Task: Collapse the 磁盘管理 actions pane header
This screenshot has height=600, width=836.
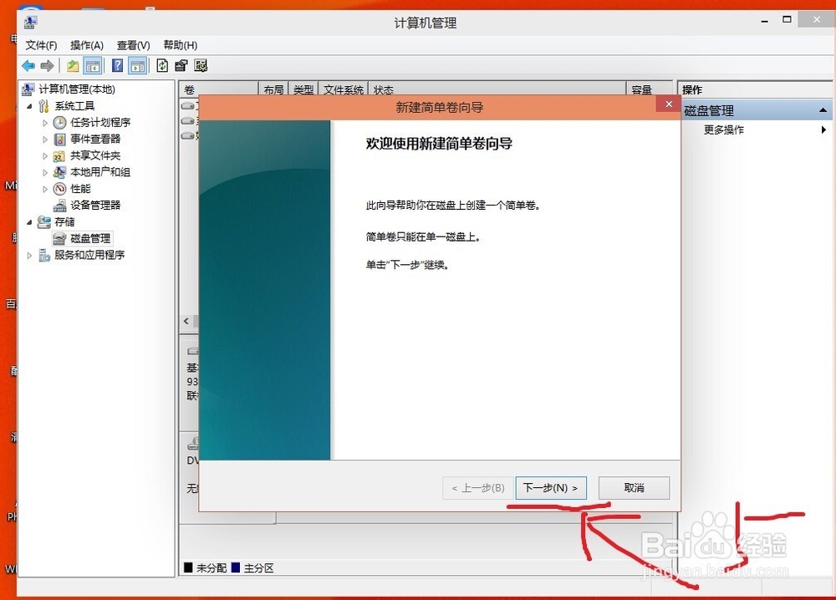Action: tap(823, 109)
